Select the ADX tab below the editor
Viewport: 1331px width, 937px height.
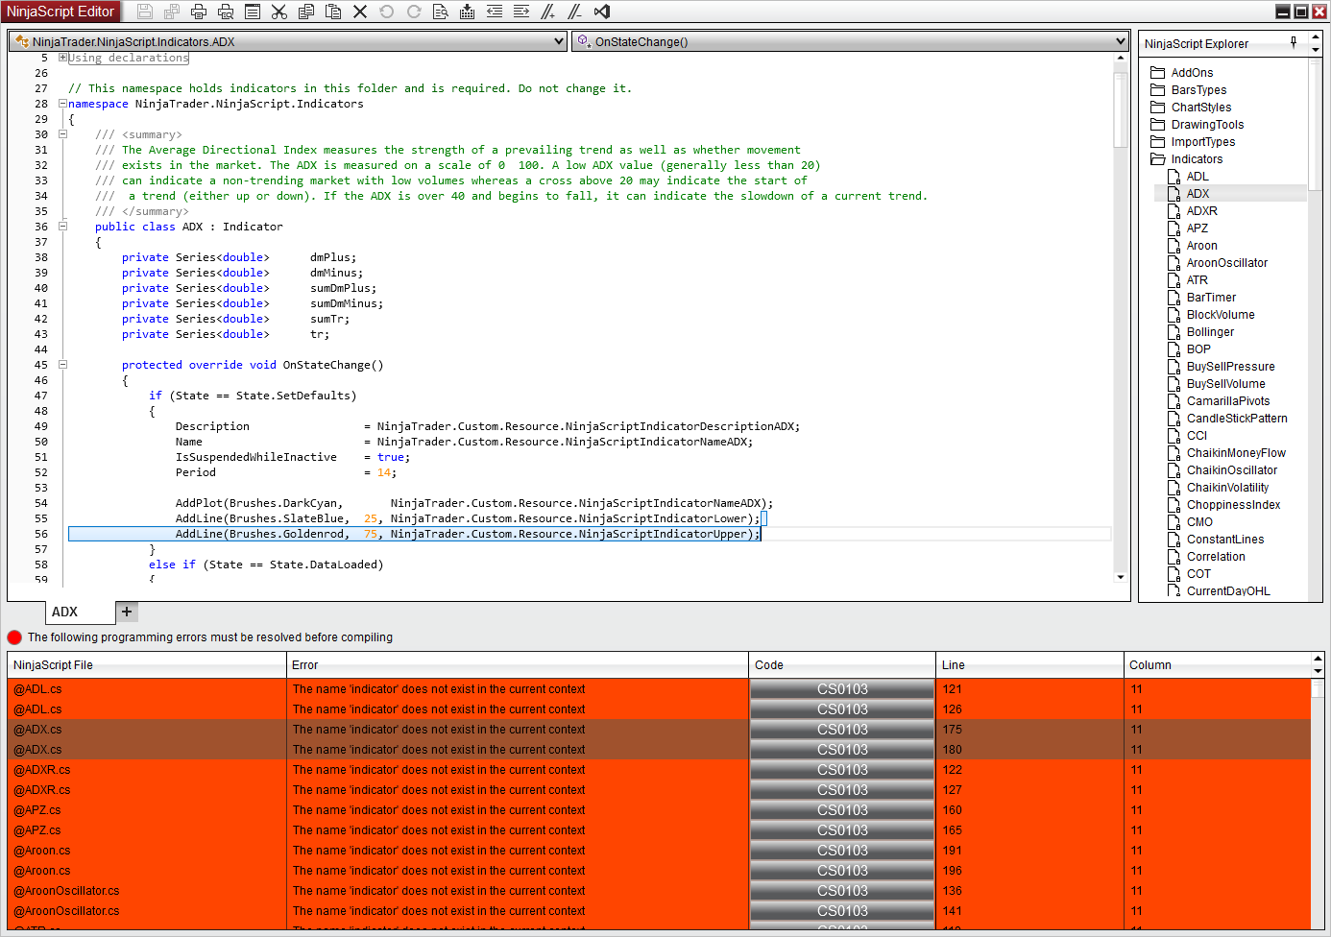tap(64, 612)
